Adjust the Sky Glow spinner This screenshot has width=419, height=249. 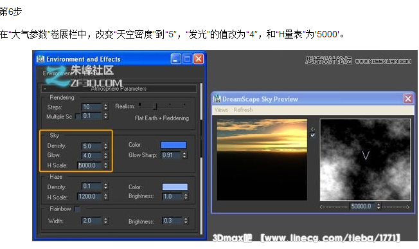[106, 156]
